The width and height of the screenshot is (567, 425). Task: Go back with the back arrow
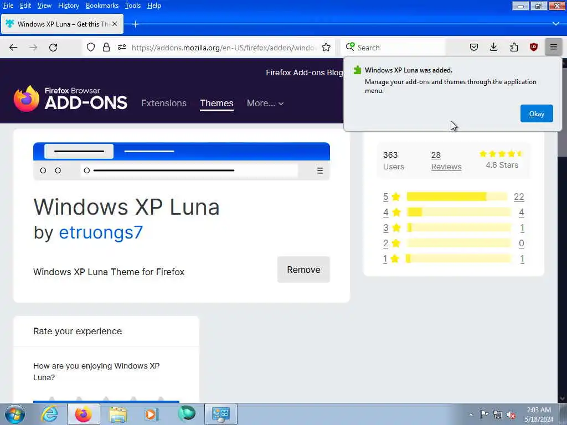click(13, 48)
